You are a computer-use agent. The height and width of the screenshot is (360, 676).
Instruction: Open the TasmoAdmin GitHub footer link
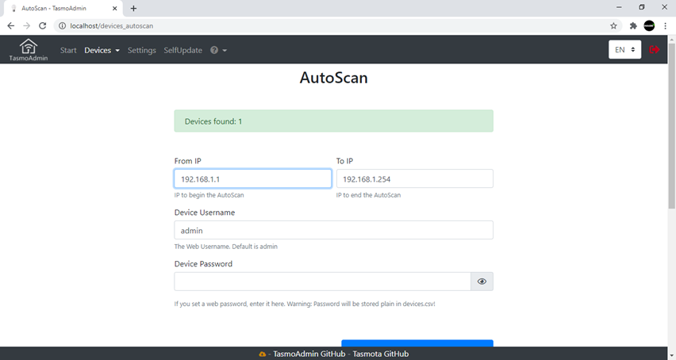coord(309,354)
